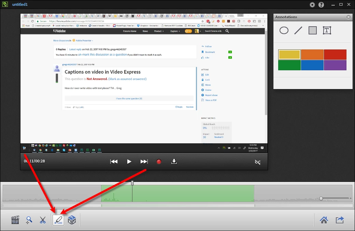Image resolution: width=355 pixels, height=231 pixels.
Task: Start recording with red record button
Action: [x=159, y=161]
